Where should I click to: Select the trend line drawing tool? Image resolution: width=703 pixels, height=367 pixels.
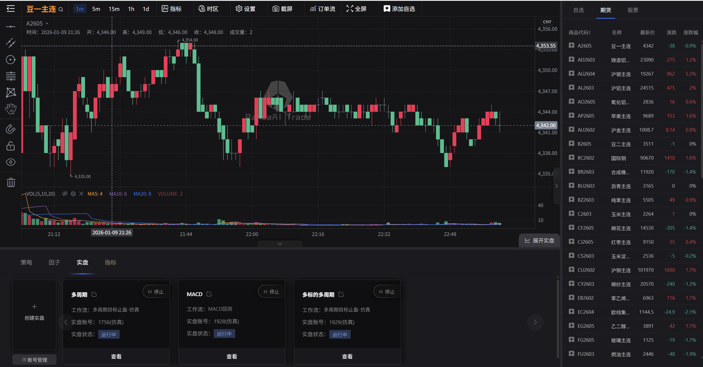coord(11,43)
